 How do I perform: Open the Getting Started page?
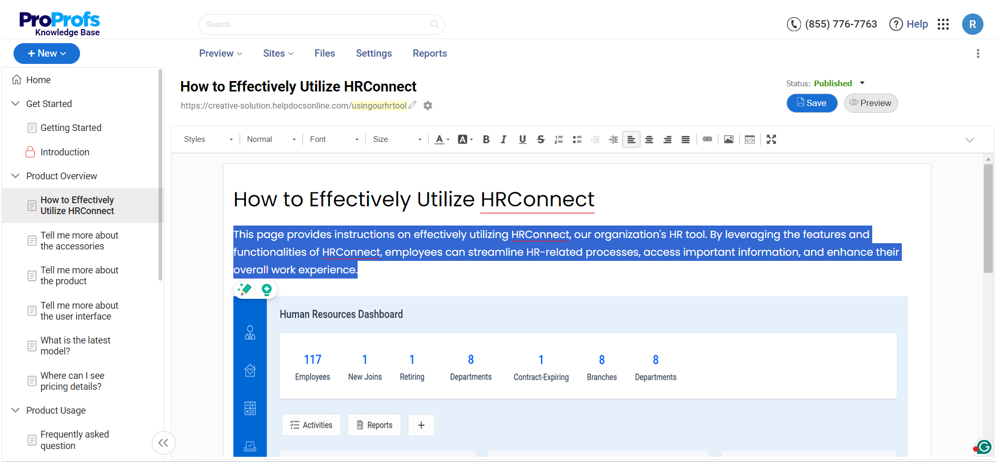point(71,128)
